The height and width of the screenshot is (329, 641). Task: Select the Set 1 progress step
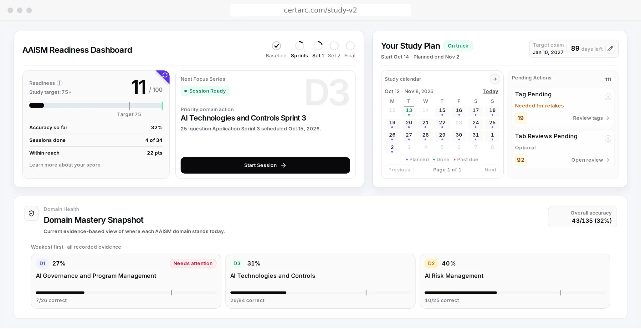point(318,50)
